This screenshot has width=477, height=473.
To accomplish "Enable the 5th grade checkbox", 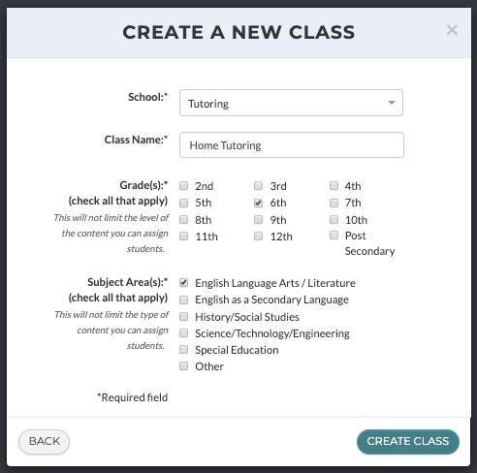I will pyautogui.click(x=184, y=203).
